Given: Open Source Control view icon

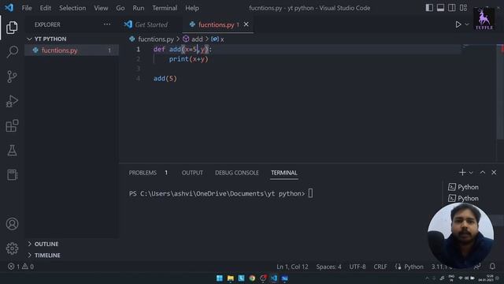Looking at the screenshot, I should click(12, 77).
